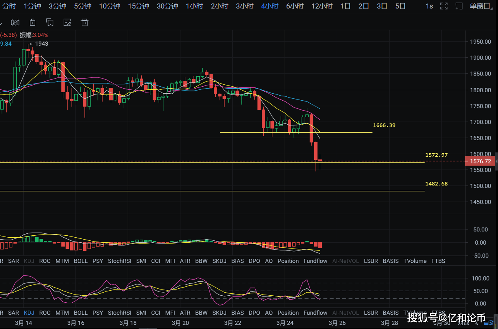This screenshot has height=329, width=498.
Task: Switch to the 6小时 timeframe
Action: (x=295, y=6)
